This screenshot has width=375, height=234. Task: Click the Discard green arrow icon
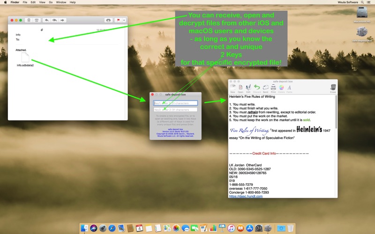click(257, 88)
